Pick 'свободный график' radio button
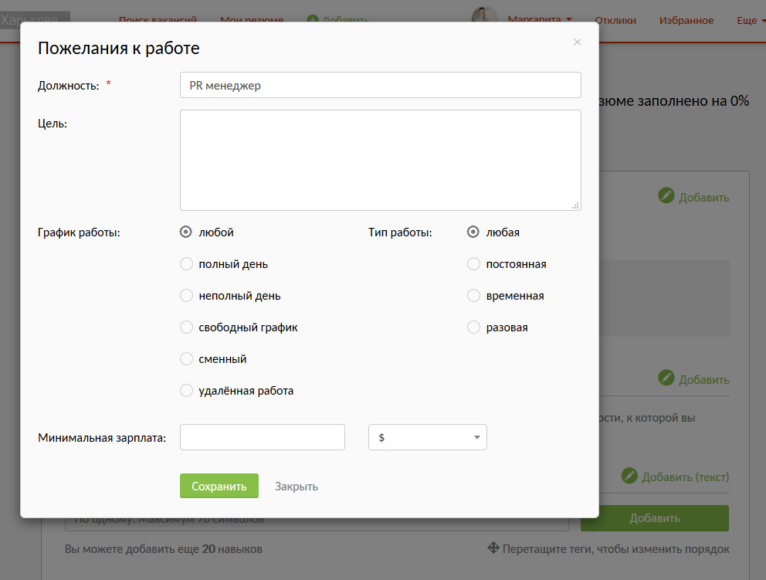The width and height of the screenshot is (766, 580). coord(186,327)
